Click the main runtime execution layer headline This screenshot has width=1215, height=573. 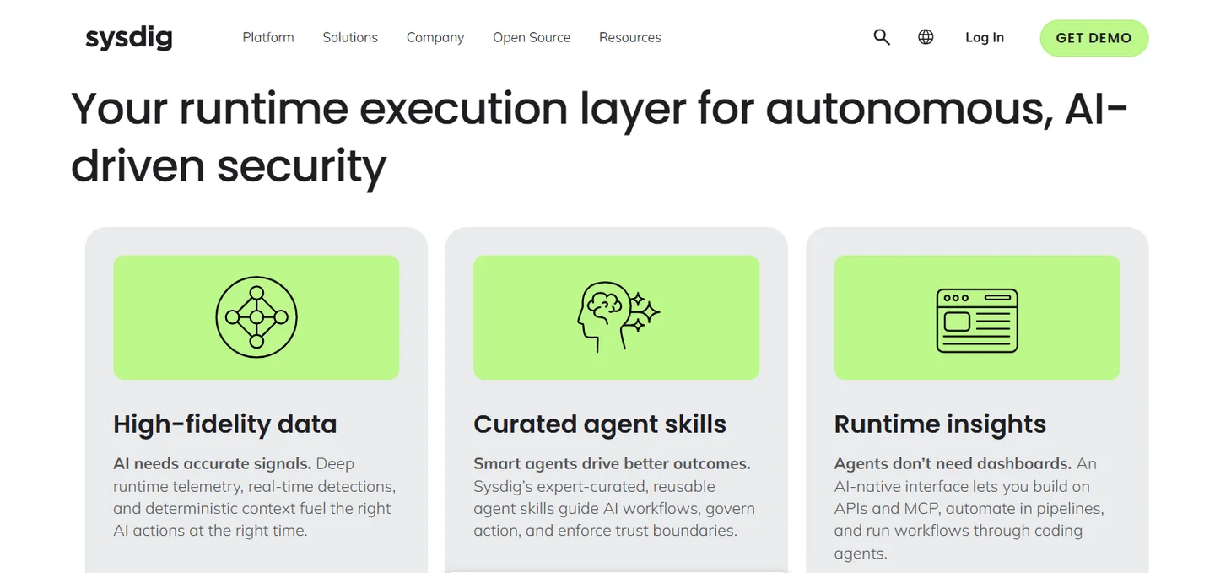click(x=599, y=137)
